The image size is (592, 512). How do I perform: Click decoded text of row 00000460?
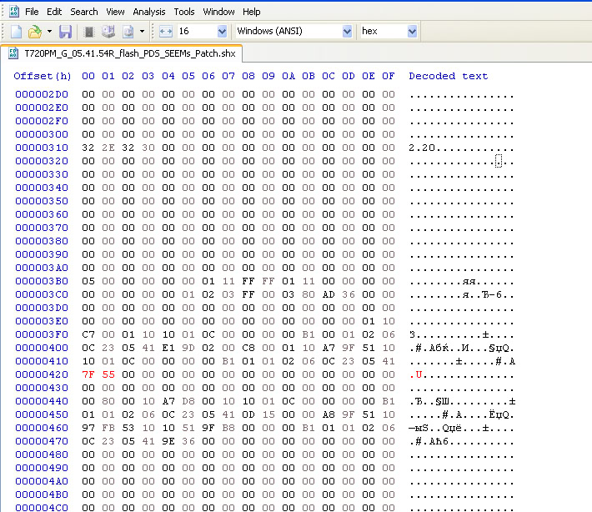coord(462,428)
